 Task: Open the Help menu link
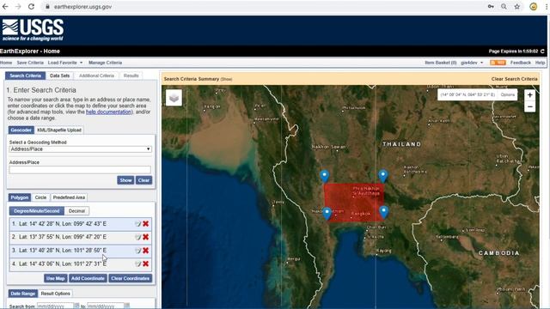point(541,63)
